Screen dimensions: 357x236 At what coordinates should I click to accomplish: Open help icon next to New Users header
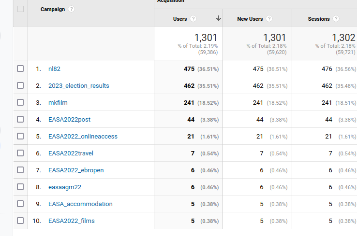pos(269,19)
